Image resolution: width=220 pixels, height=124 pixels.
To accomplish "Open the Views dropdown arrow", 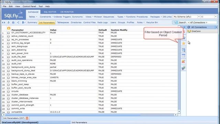I will tap(93, 17).
